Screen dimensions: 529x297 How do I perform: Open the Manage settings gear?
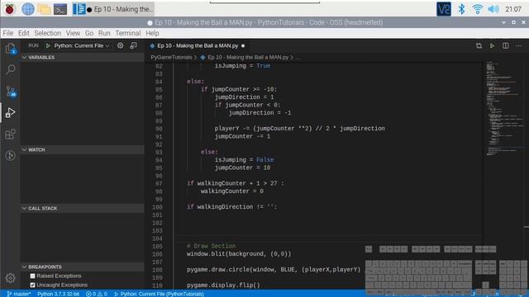point(11,278)
